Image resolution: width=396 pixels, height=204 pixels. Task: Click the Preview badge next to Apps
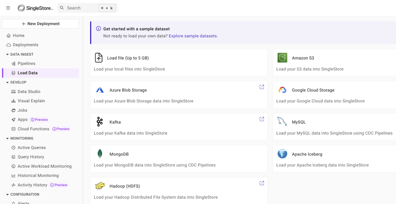pyautogui.click(x=39, y=120)
